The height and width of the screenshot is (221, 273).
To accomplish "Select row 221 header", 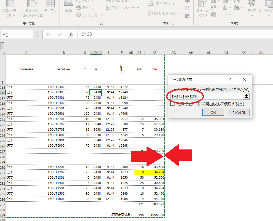I will 3,120.
